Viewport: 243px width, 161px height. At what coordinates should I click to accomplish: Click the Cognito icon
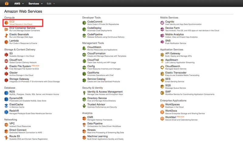click(162, 23)
